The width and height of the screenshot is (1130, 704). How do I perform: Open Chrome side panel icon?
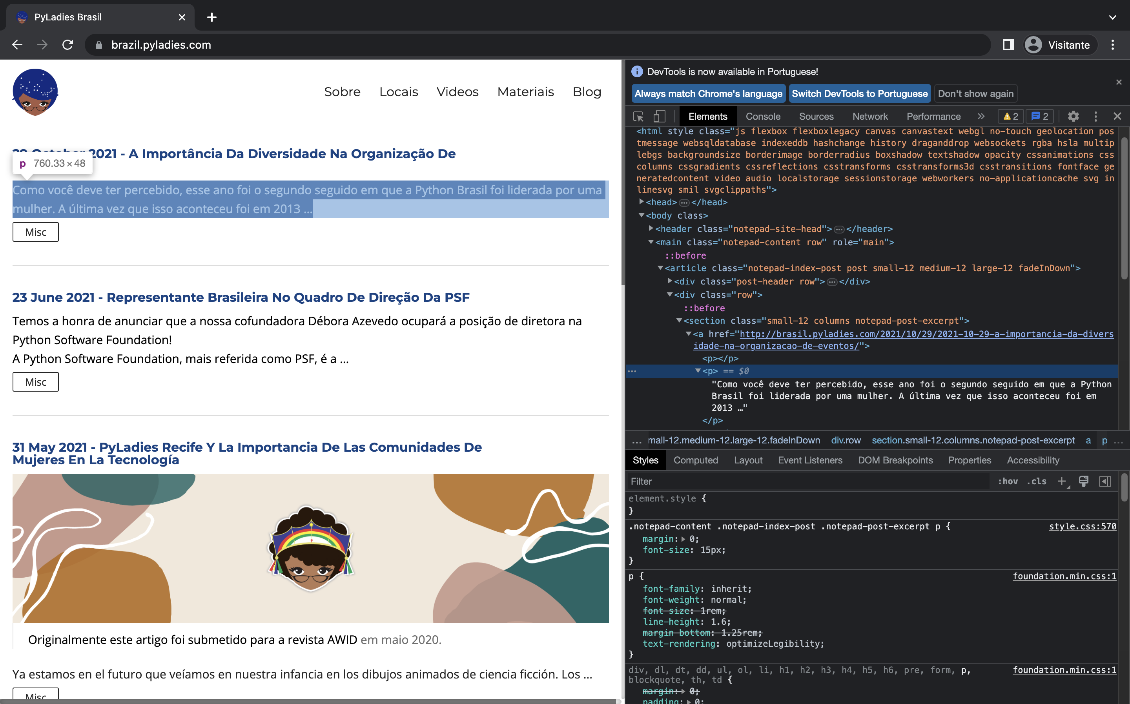[x=1008, y=45]
